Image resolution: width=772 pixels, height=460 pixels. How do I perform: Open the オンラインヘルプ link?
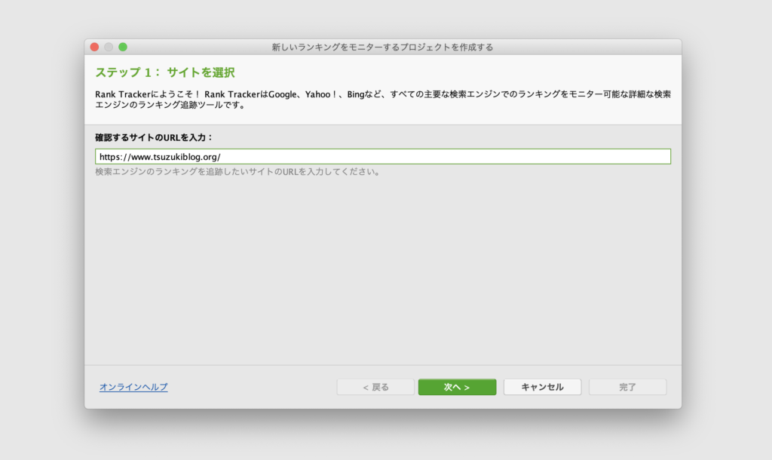pyautogui.click(x=133, y=387)
